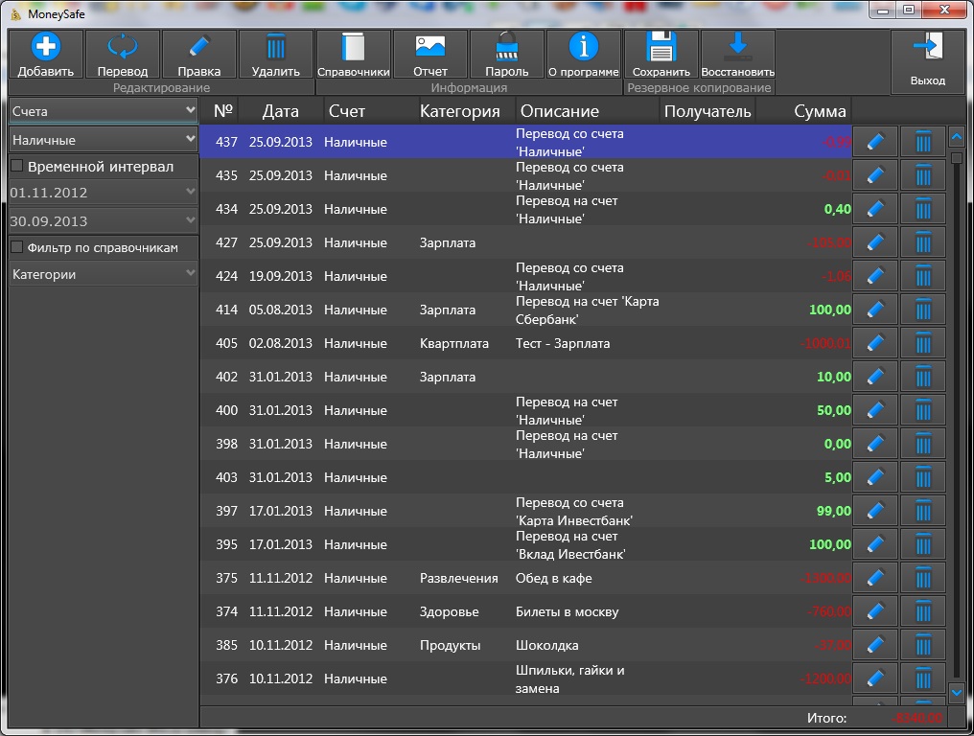The width and height of the screenshot is (974, 736).
Task: Save a backup with Сохранить
Action: click(661, 54)
